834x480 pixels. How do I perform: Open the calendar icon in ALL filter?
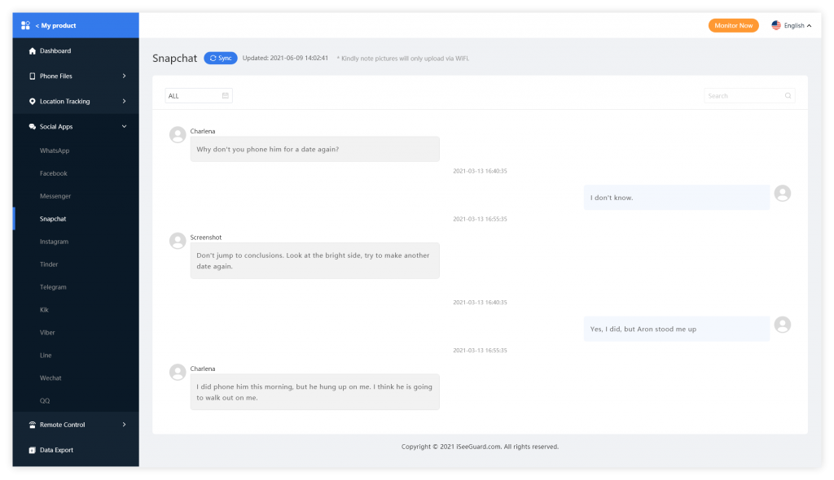(226, 96)
